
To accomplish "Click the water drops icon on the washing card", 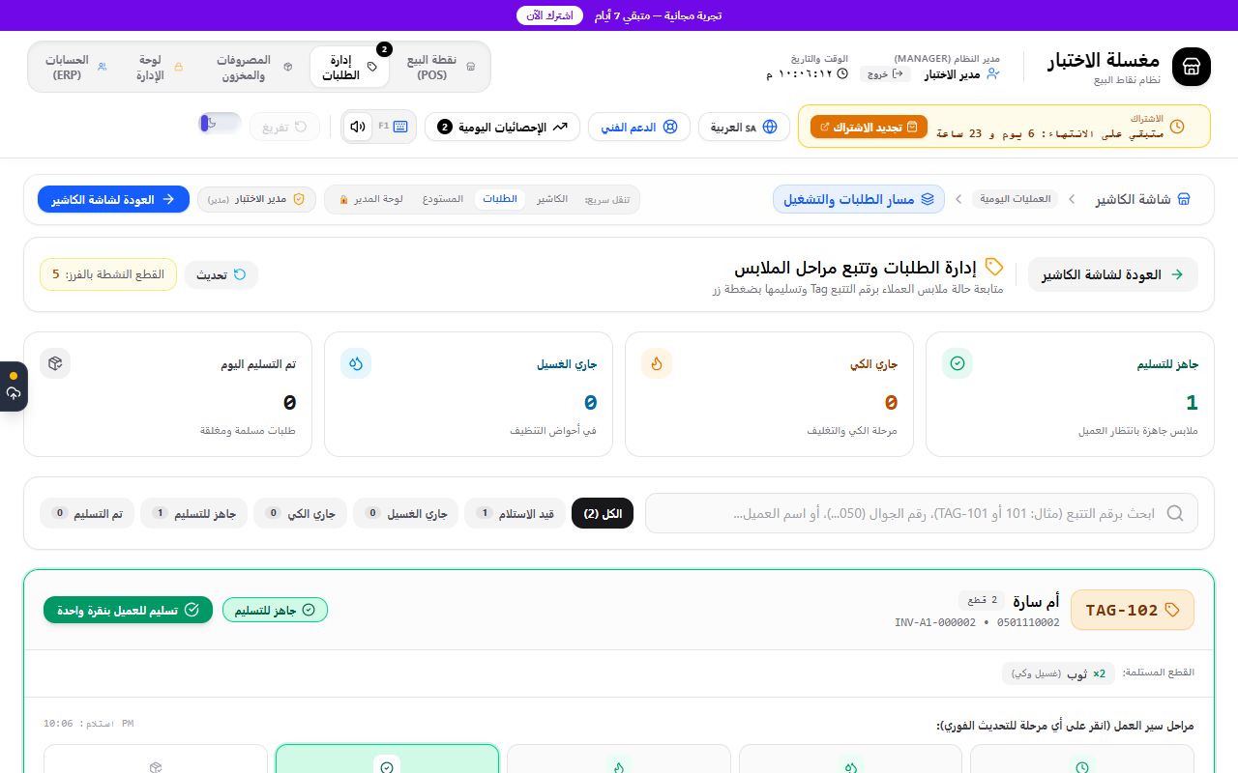I will click(x=356, y=363).
